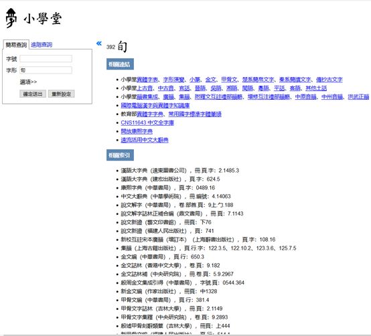Viewport: 371px width, 336px height.
Task: Expand the 選項>> options
Action: 28,82
